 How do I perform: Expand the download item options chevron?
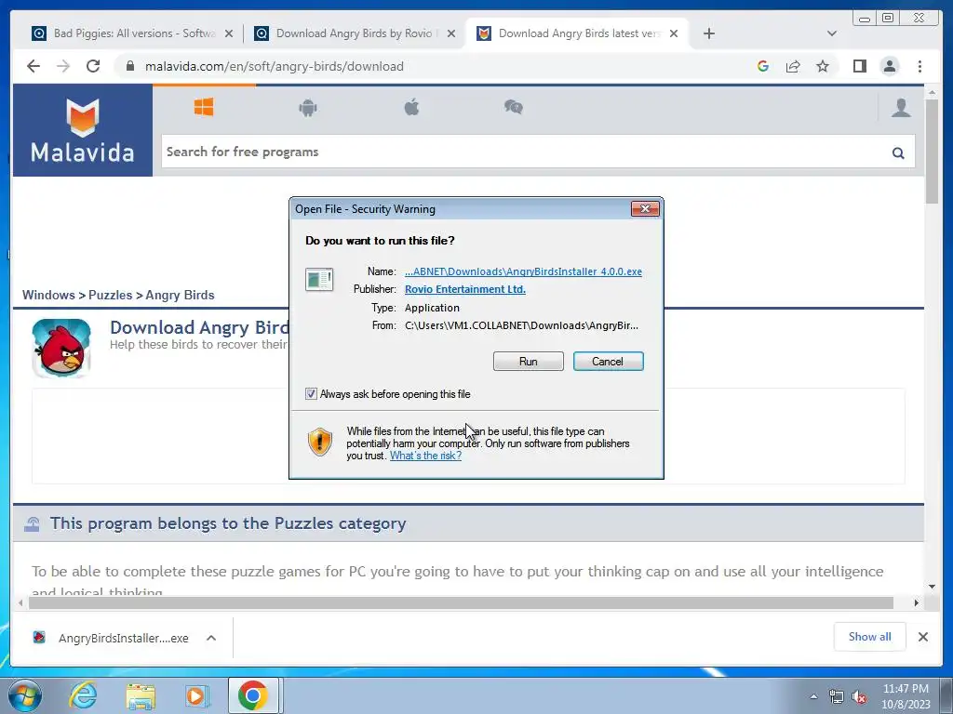point(211,638)
